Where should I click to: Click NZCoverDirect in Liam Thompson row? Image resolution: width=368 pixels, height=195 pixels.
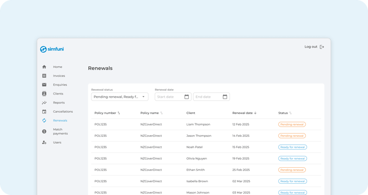pos(151,124)
